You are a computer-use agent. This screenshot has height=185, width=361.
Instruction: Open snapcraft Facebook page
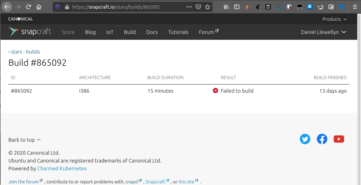322,139
